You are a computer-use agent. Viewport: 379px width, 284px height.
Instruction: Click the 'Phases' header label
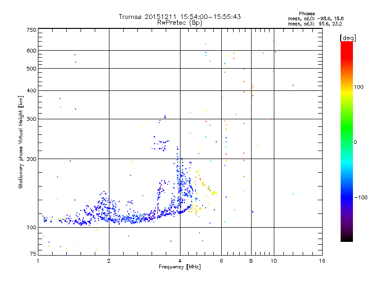[x=307, y=14]
